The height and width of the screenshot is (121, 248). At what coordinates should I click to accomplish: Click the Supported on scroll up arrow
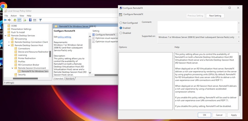click(239, 37)
